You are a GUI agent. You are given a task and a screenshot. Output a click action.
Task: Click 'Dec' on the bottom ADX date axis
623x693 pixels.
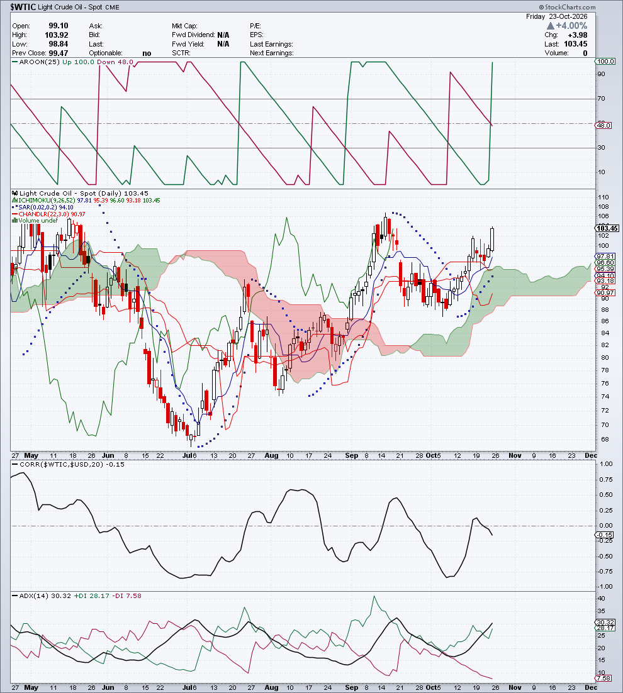tap(591, 687)
